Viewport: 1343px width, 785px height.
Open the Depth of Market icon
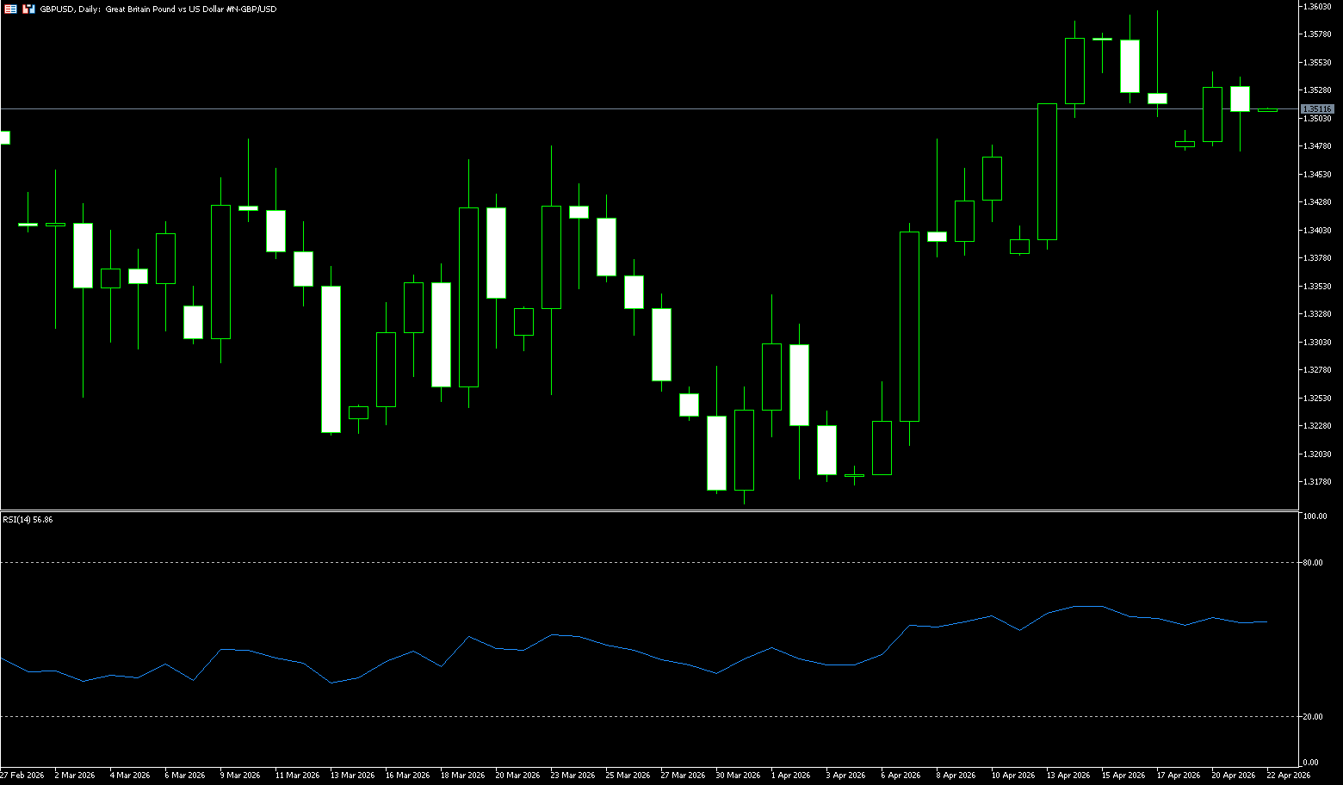[28, 9]
